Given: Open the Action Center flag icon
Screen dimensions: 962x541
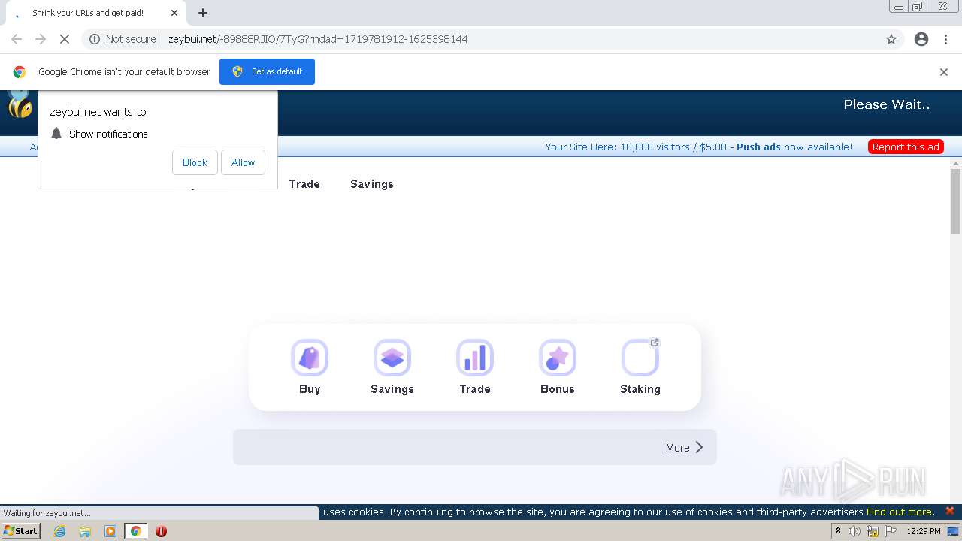Looking at the screenshot, I should (891, 531).
